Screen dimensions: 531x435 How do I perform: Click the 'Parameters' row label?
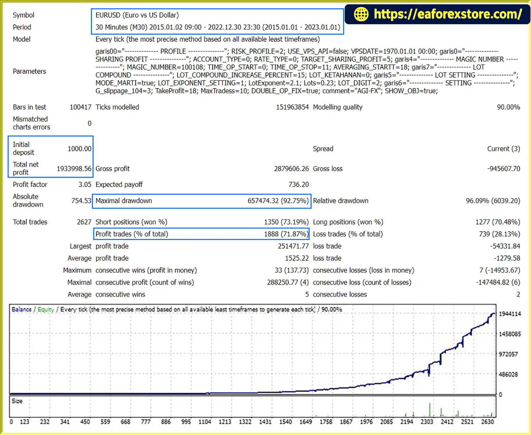(x=29, y=71)
